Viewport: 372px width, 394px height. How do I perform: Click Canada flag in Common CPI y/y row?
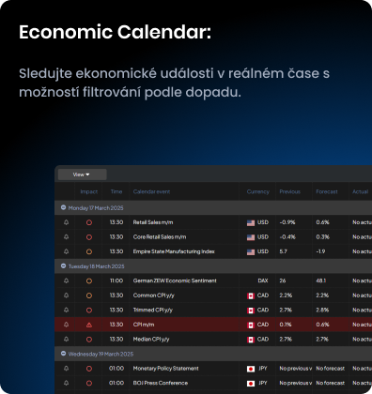pyautogui.click(x=251, y=295)
